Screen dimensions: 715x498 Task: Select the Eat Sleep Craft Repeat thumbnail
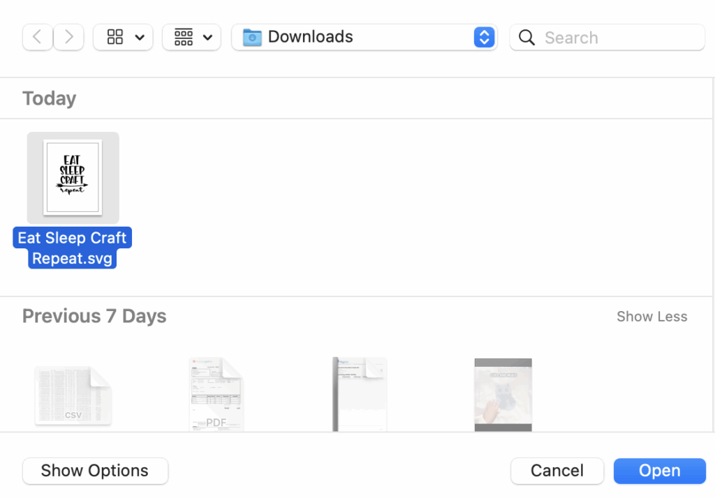(73, 177)
